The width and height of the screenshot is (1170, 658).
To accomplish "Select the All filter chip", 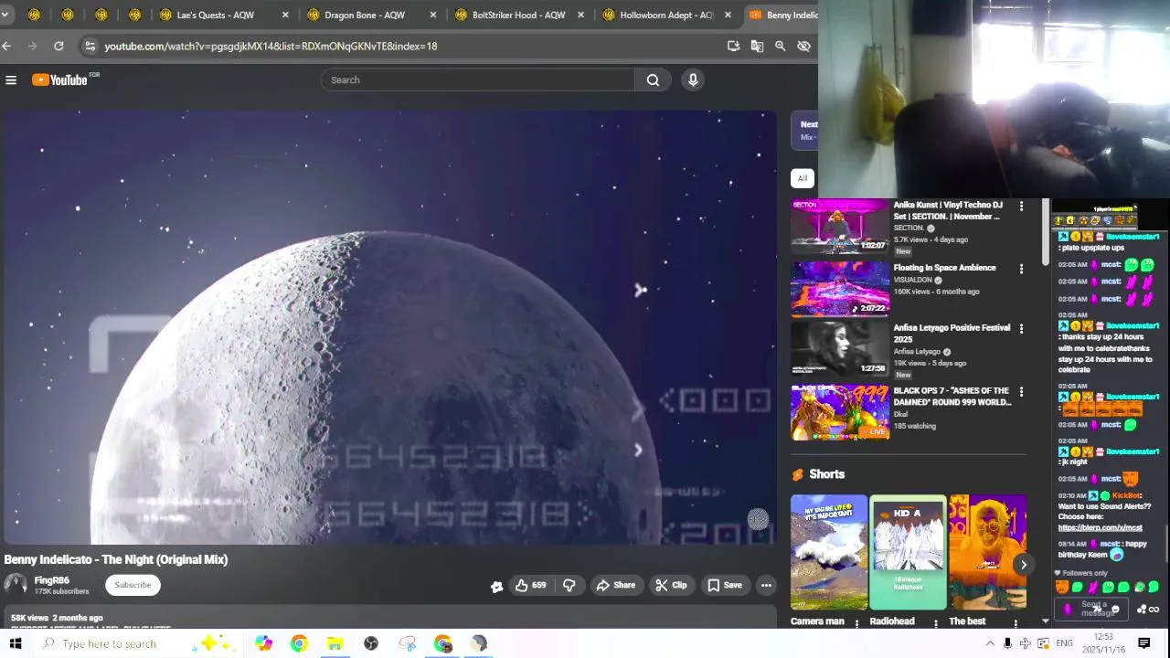I will [802, 178].
